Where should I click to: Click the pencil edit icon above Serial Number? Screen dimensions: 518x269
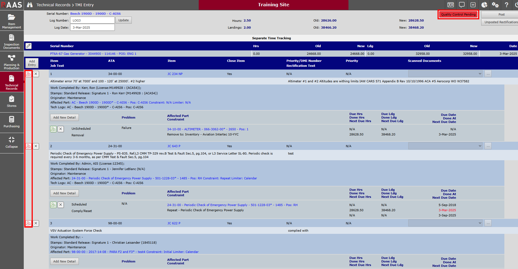pyautogui.click(x=28, y=46)
